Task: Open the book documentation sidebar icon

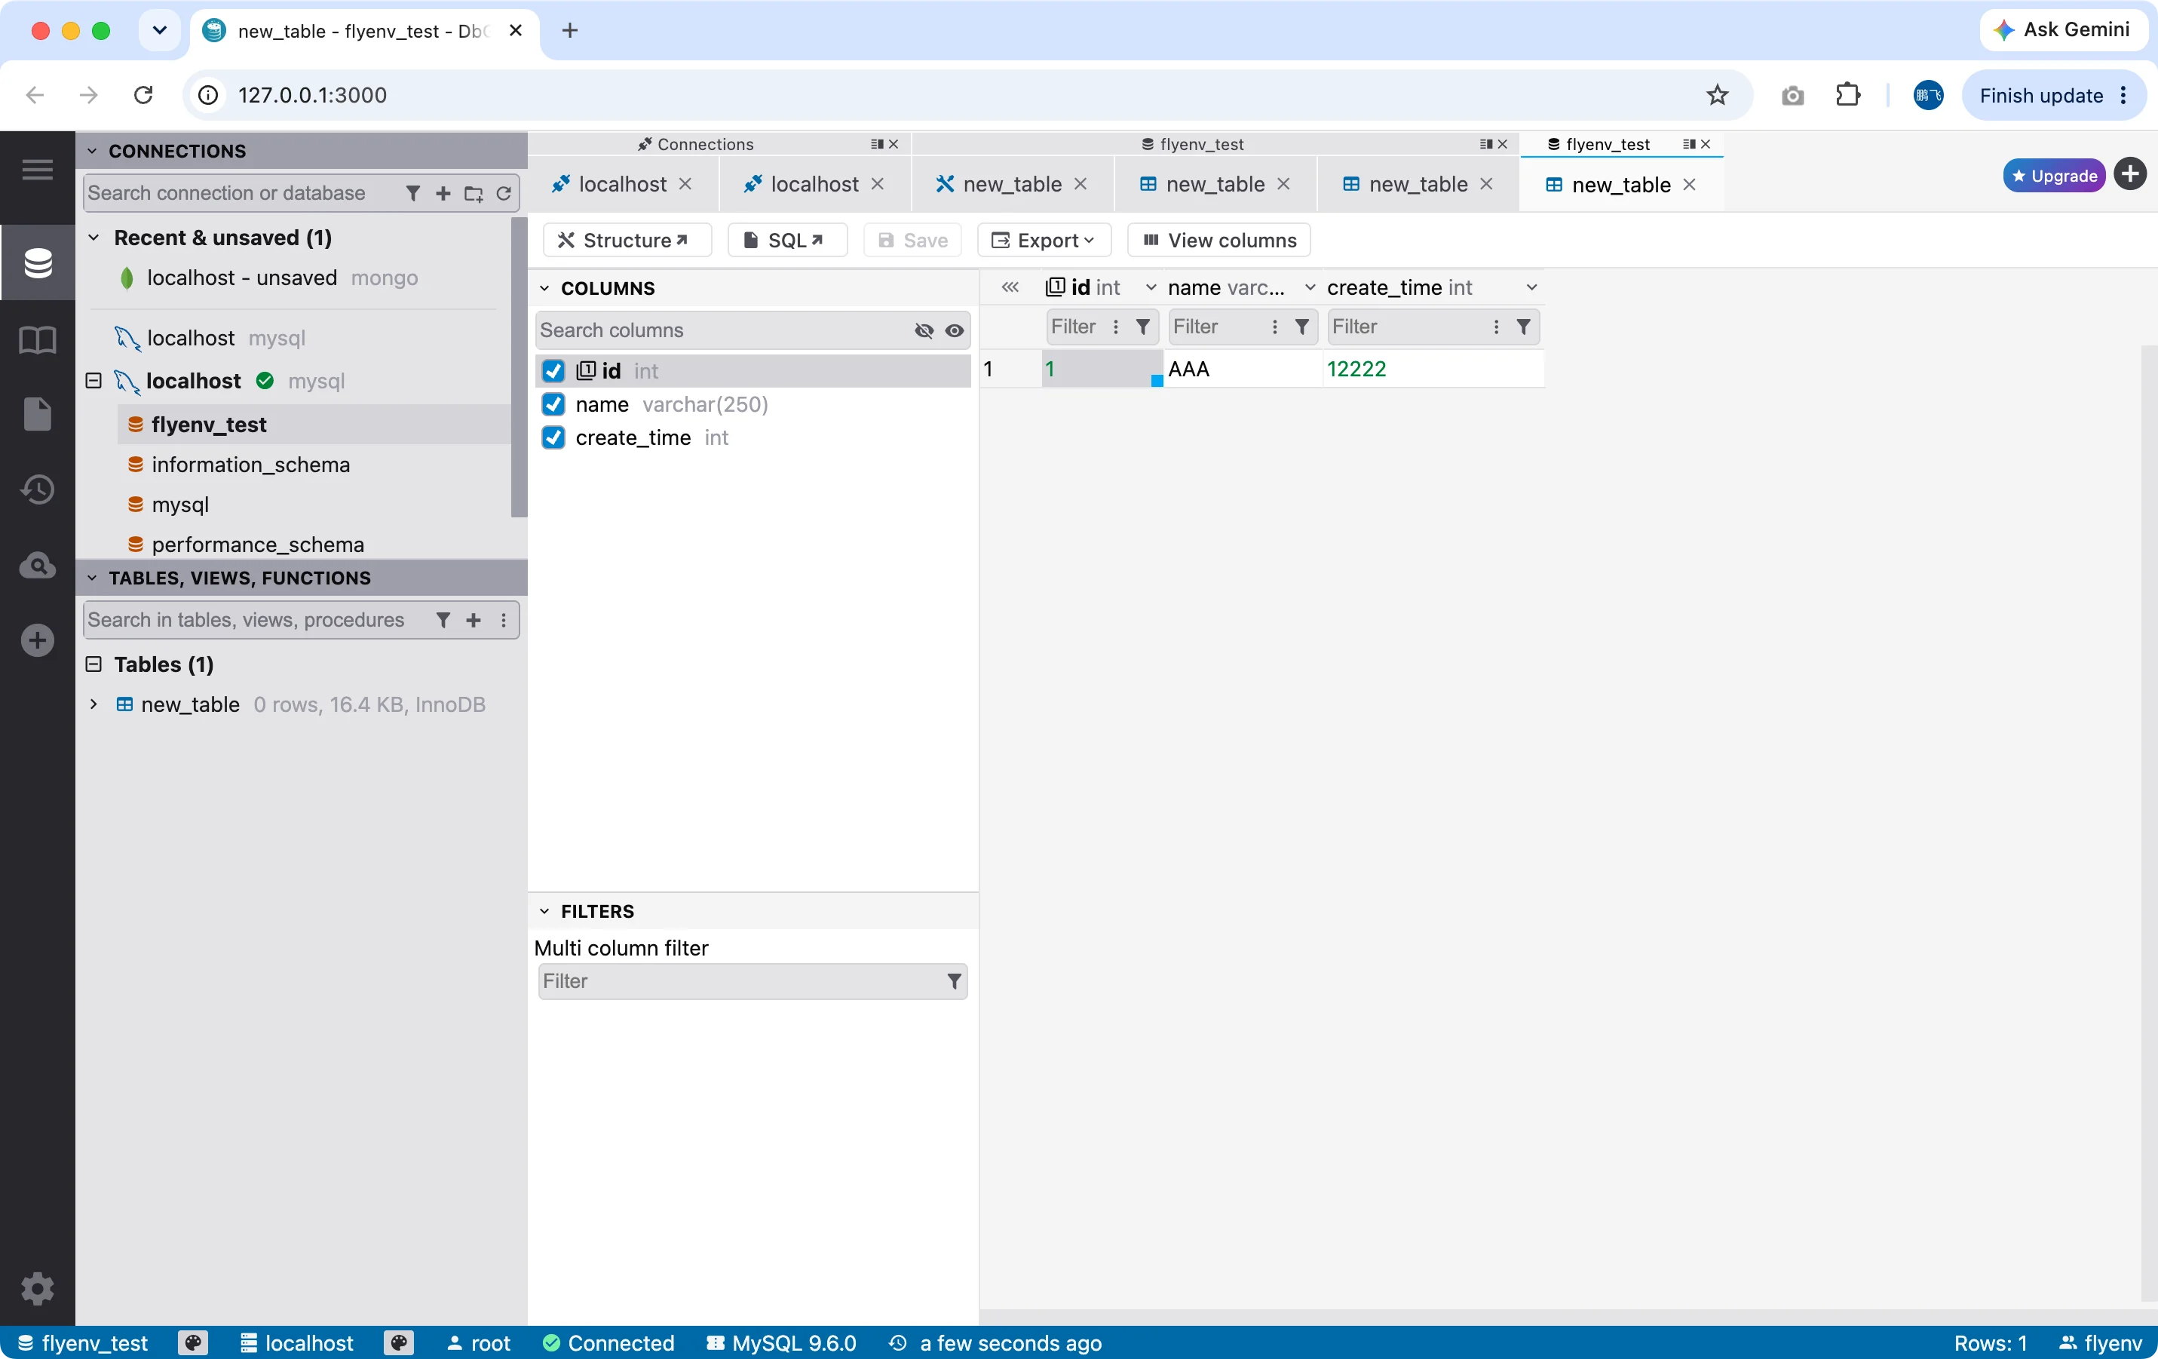Action: click(37, 339)
